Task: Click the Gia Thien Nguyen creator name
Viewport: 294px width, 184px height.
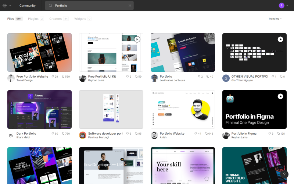Action: click(242, 80)
